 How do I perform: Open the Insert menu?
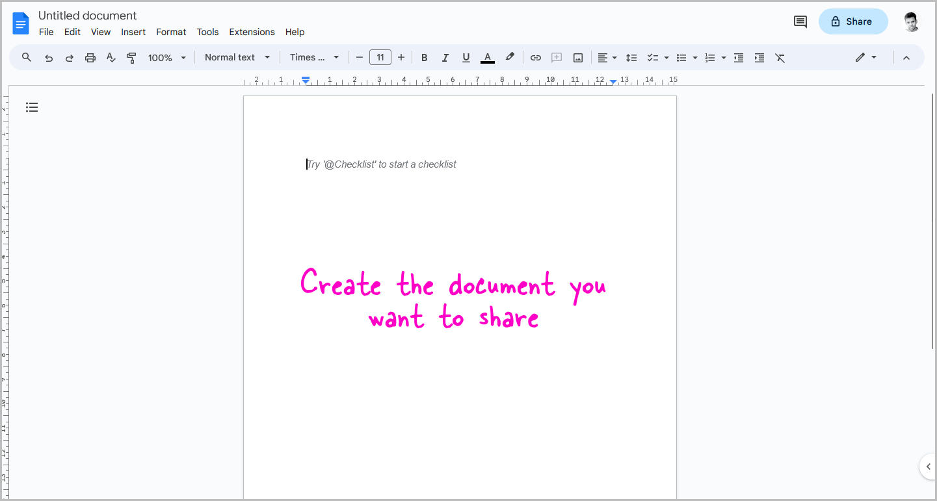point(133,32)
